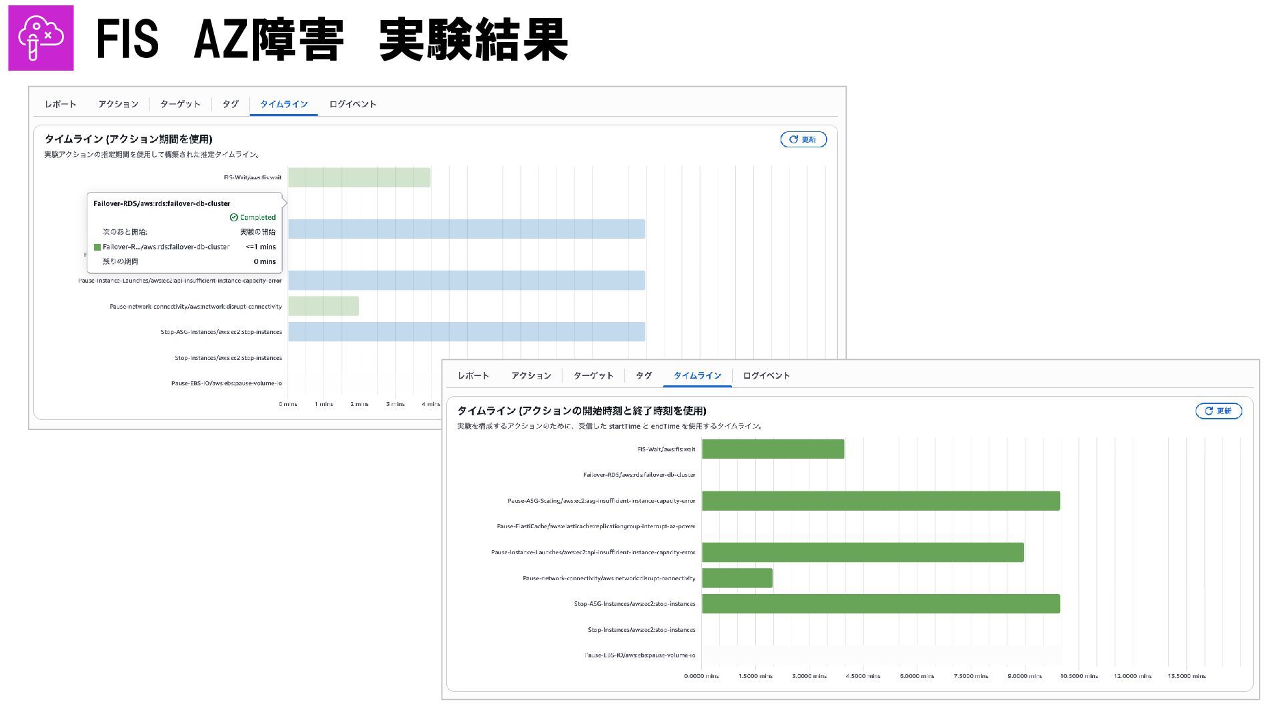Click Pause-EBS-IO label in lower timeline
This screenshot has height=720, width=1281.
(x=640, y=655)
